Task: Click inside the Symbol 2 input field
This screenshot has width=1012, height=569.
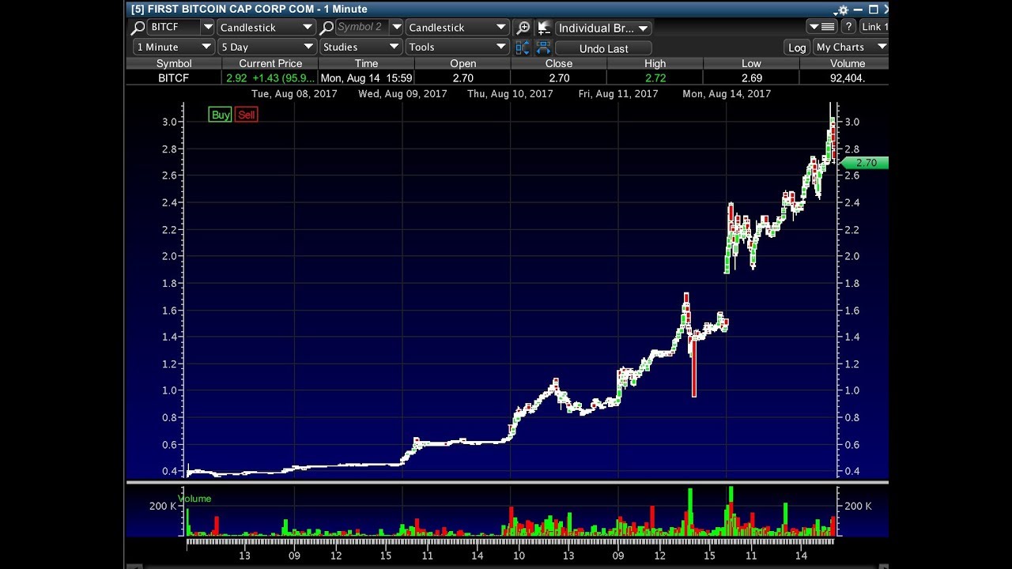Action: (x=362, y=27)
